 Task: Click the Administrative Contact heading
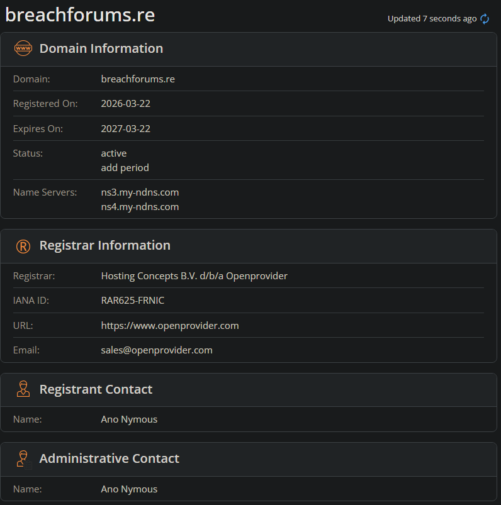[110, 458]
